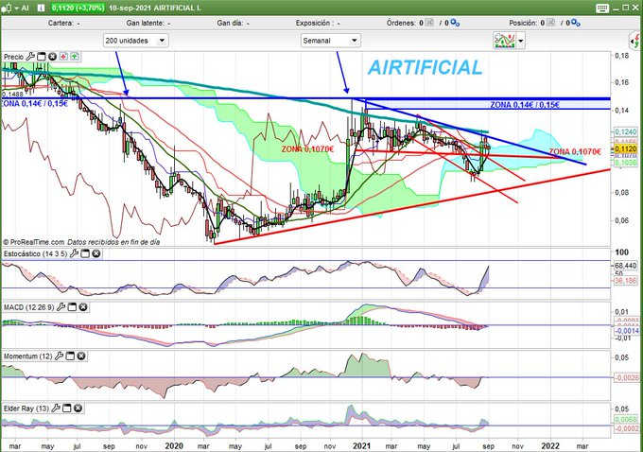The image size is (643, 452).
Task: Maximize the chart window
Action: point(626,8)
